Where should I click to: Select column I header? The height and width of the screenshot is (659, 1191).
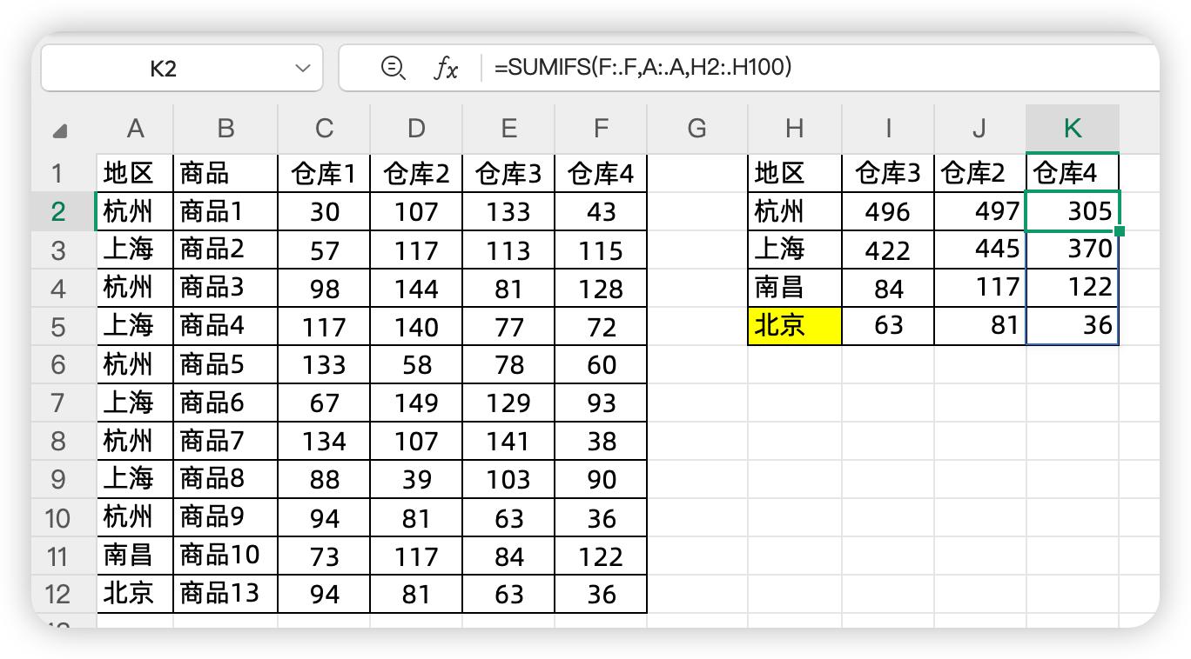(888, 129)
